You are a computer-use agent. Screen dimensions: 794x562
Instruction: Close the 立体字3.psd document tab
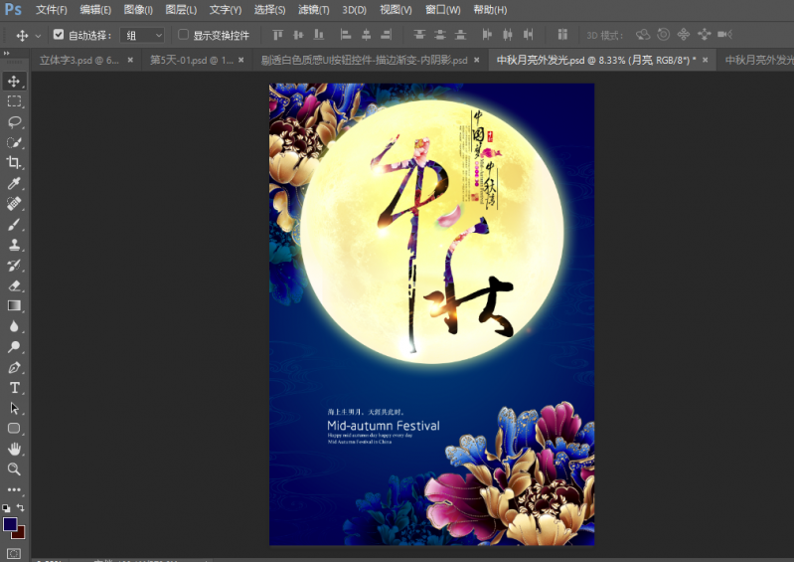click(130, 60)
